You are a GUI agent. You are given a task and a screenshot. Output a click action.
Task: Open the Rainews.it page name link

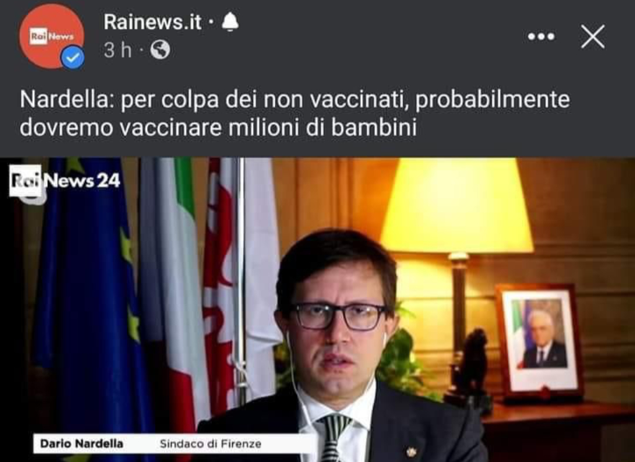tap(153, 22)
